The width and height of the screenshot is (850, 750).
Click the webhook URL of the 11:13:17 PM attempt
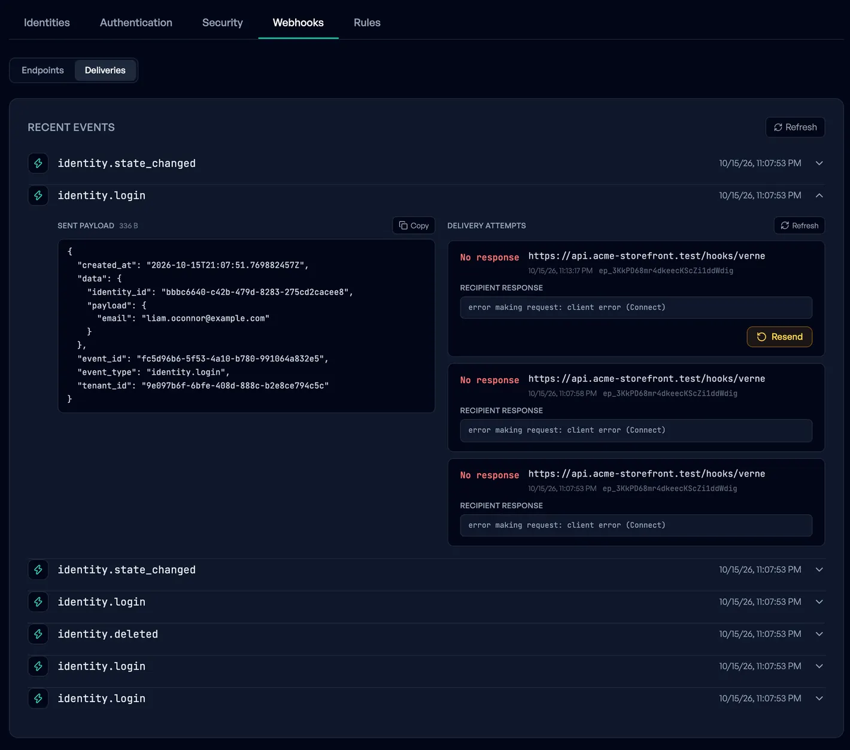(x=646, y=256)
